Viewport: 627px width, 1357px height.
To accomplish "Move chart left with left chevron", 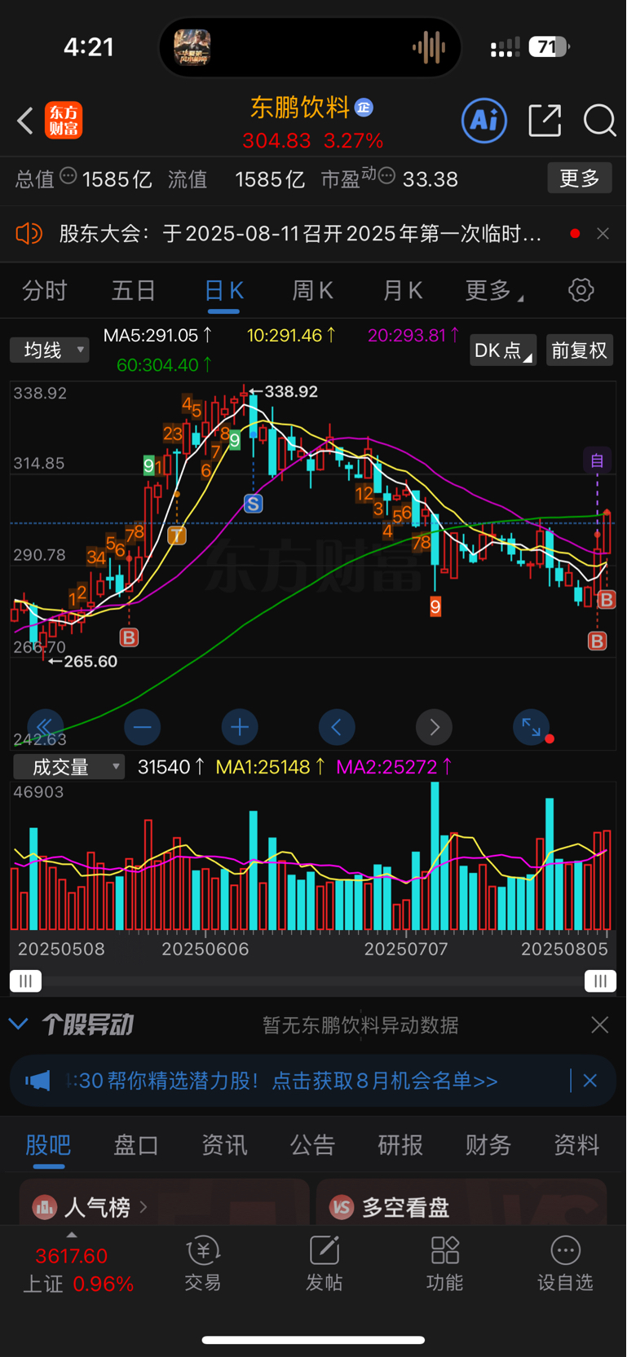I will pos(337,726).
